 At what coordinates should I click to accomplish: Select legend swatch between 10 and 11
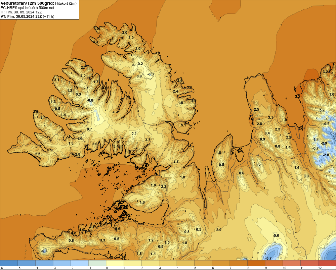coord(292,263)
